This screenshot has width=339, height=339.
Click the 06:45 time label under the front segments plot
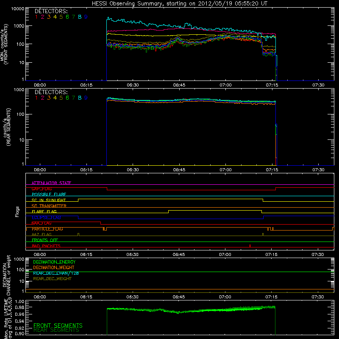point(179,85)
